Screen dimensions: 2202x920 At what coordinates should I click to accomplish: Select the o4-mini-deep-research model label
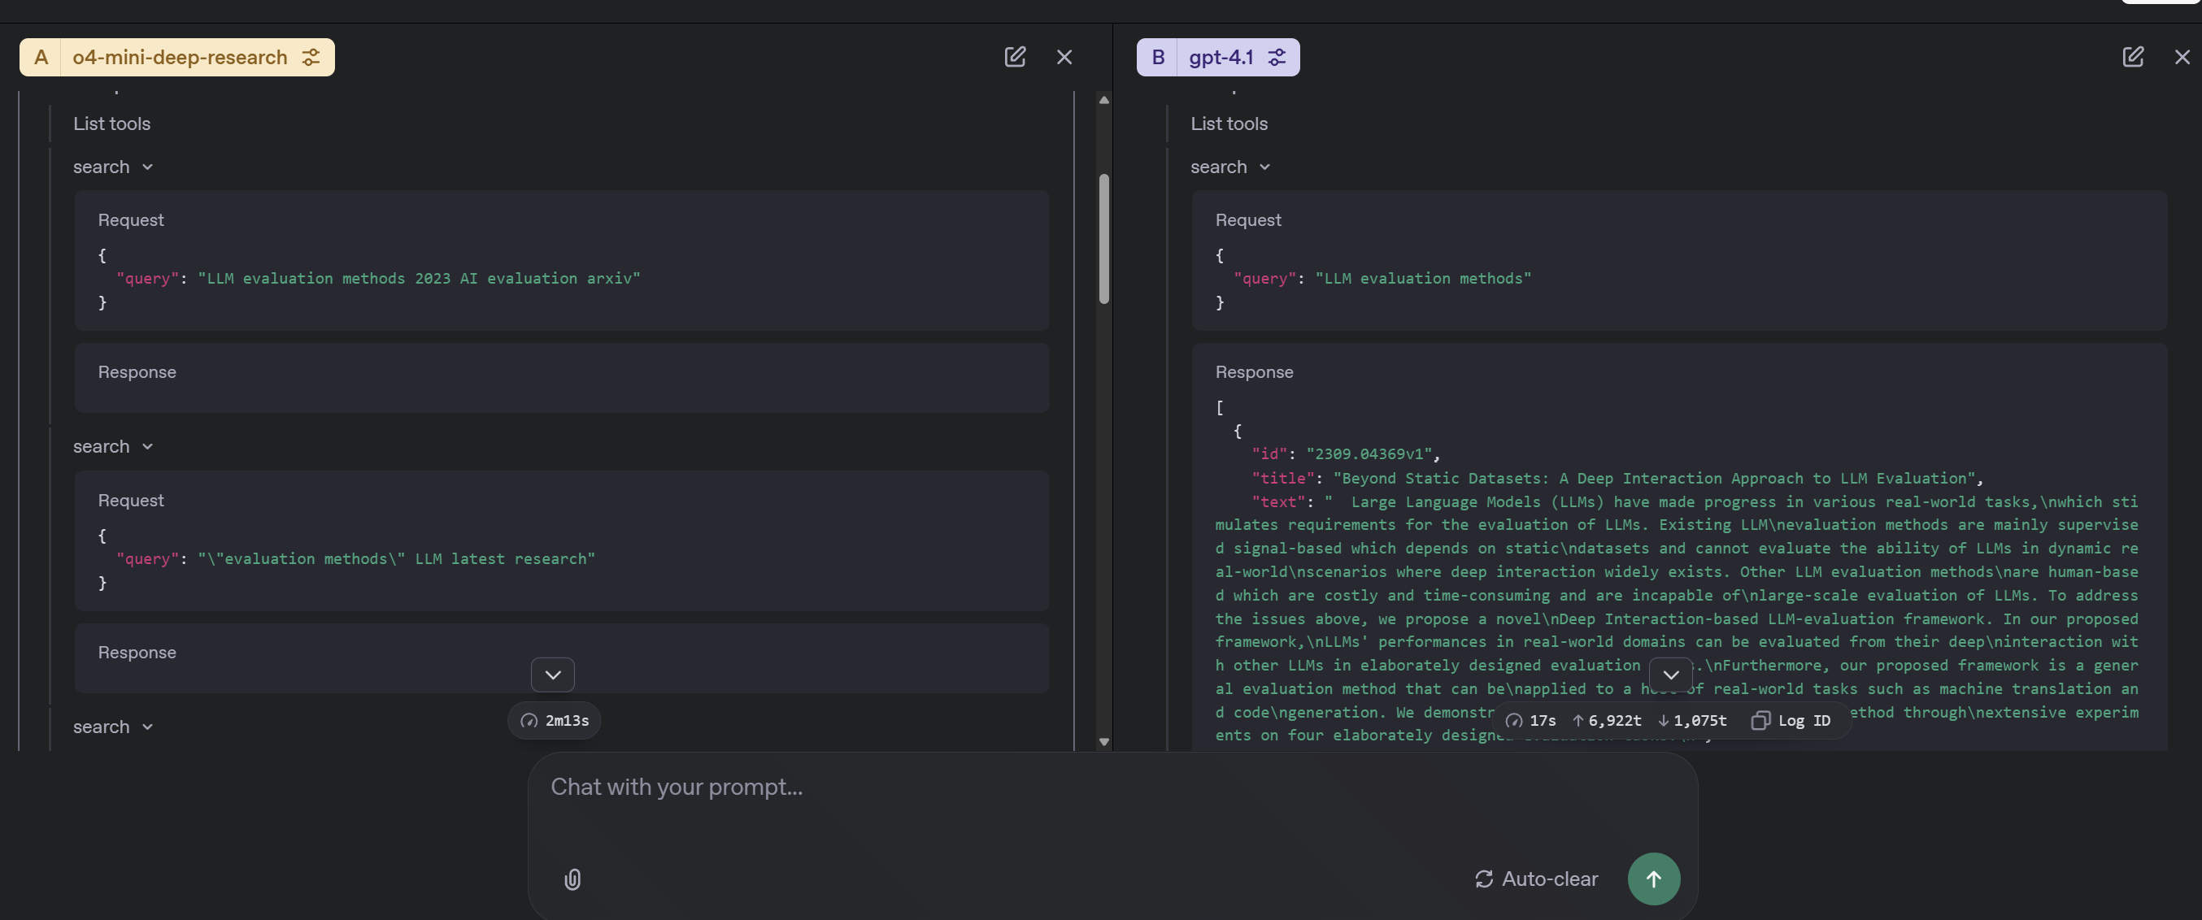180,57
